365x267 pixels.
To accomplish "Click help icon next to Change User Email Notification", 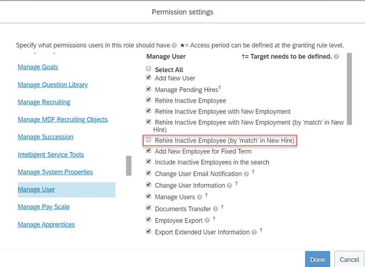I will coord(246,174).
